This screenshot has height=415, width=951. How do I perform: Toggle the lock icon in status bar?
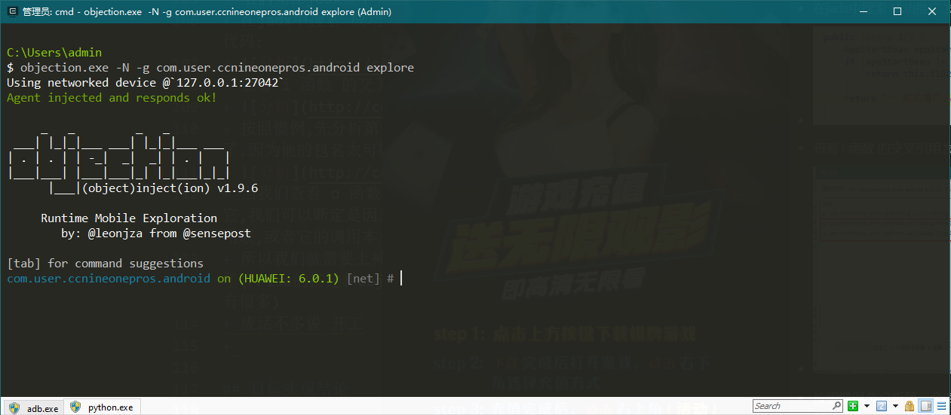(910, 407)
